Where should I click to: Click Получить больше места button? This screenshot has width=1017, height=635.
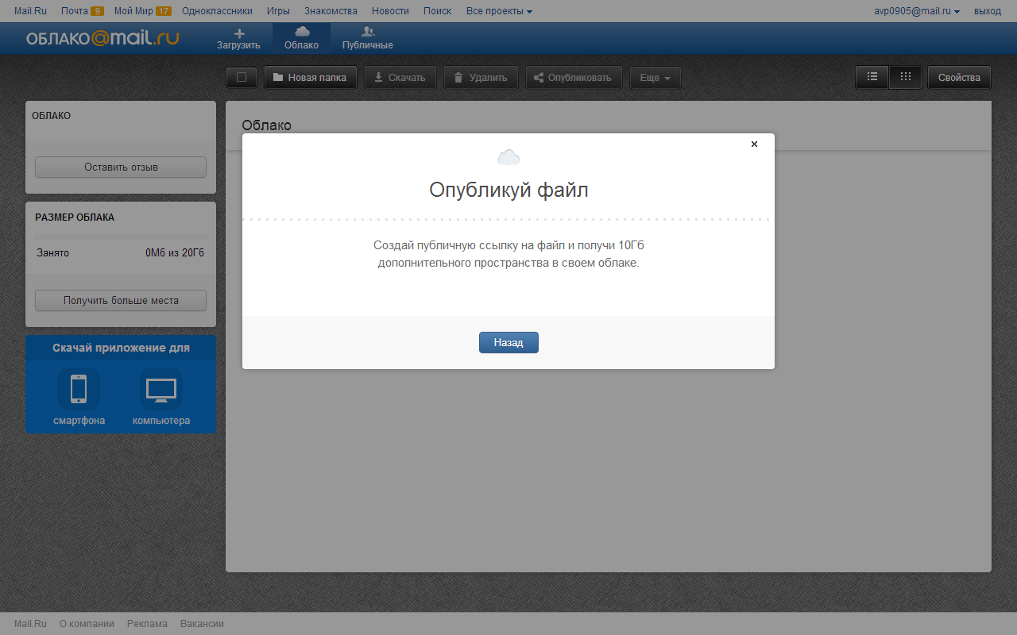[121, 301]
